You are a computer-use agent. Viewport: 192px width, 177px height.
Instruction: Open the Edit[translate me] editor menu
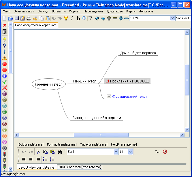31,144
